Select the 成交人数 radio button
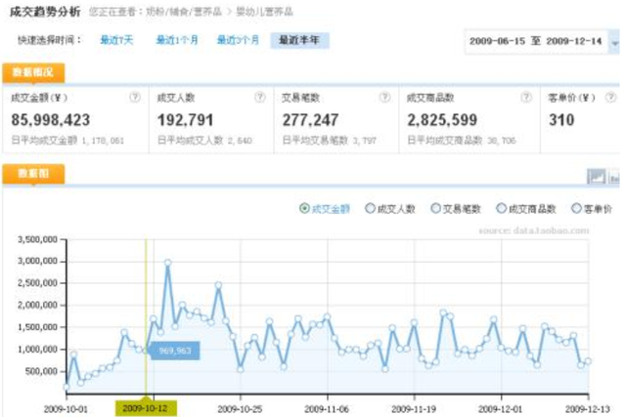 pos(370,208)
